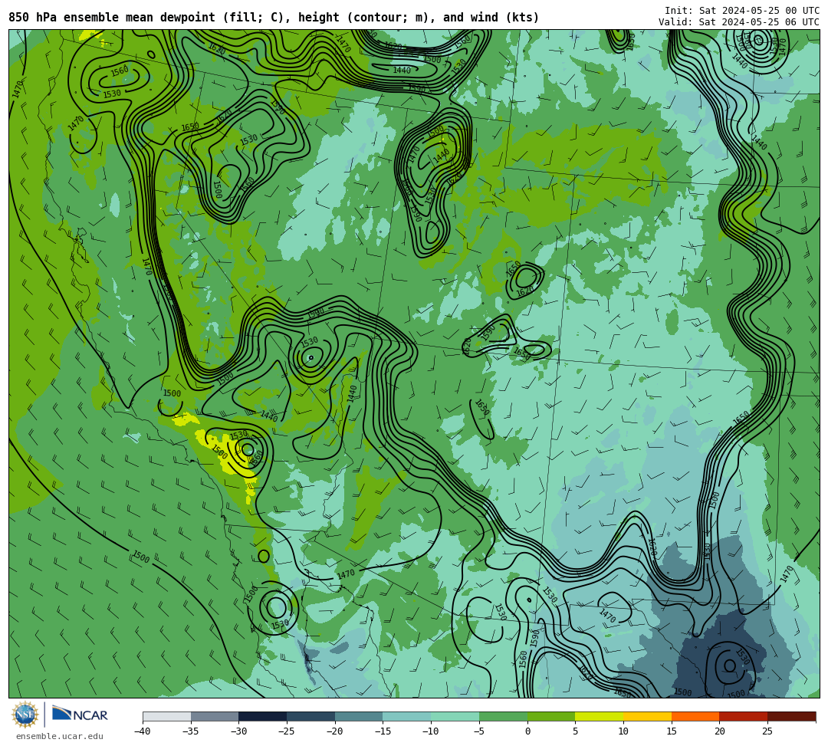Click the -40 colorbar tick label
Screen dimensions: 828x746
click(142, 731)
